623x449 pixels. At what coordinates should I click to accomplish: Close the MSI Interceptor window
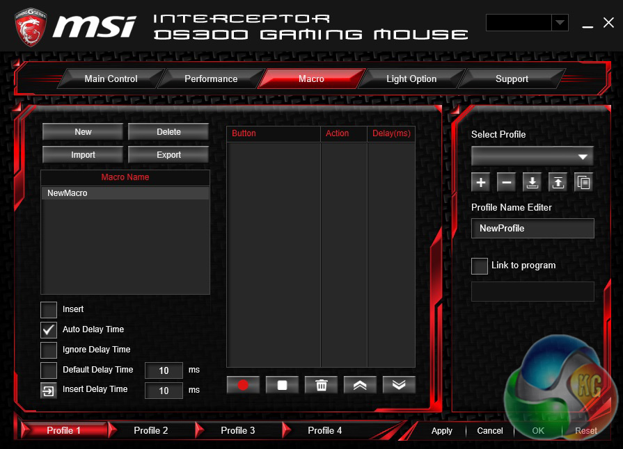click(x=608, y=23)
